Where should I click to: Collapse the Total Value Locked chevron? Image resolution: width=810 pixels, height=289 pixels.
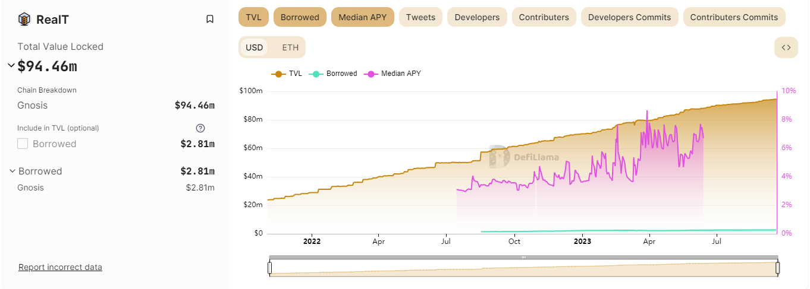click(11, 65)
